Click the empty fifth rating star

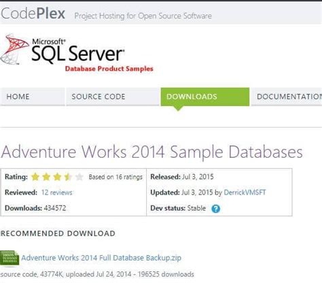point(79,177)
